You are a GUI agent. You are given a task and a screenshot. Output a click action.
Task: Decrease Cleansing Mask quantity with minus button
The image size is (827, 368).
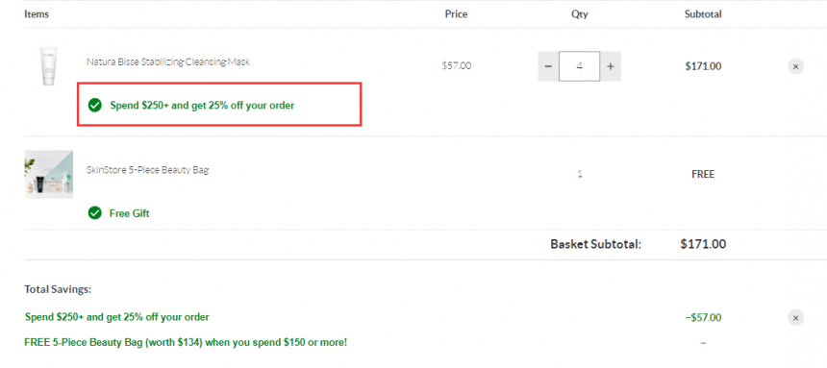548,66
